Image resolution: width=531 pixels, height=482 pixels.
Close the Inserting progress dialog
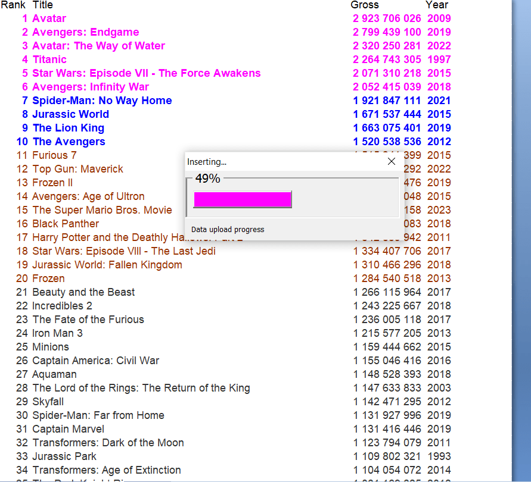pyautogui.click(x=391, y=162)
